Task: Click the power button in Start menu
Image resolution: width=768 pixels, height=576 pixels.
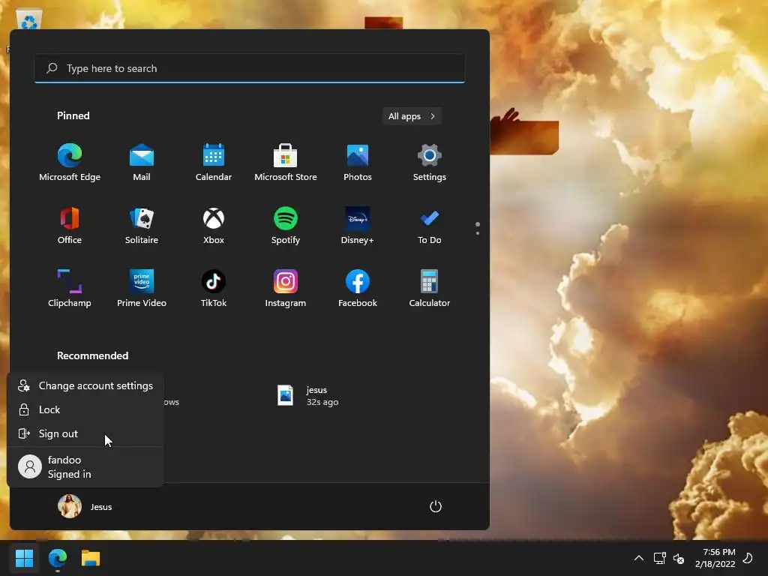Action: pyautogui.click(x=436, y=506)
